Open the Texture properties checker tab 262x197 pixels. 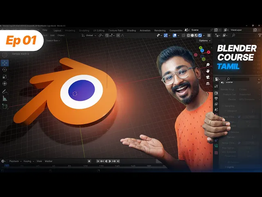click(216, 153)
